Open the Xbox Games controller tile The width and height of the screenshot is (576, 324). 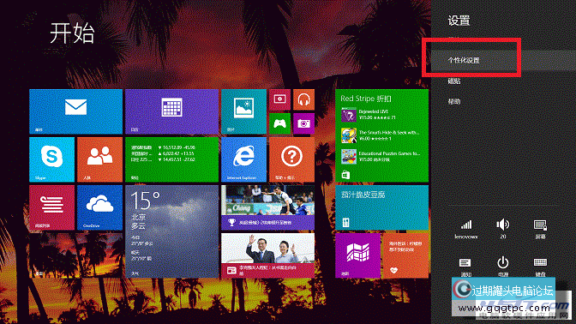point(279,123)
